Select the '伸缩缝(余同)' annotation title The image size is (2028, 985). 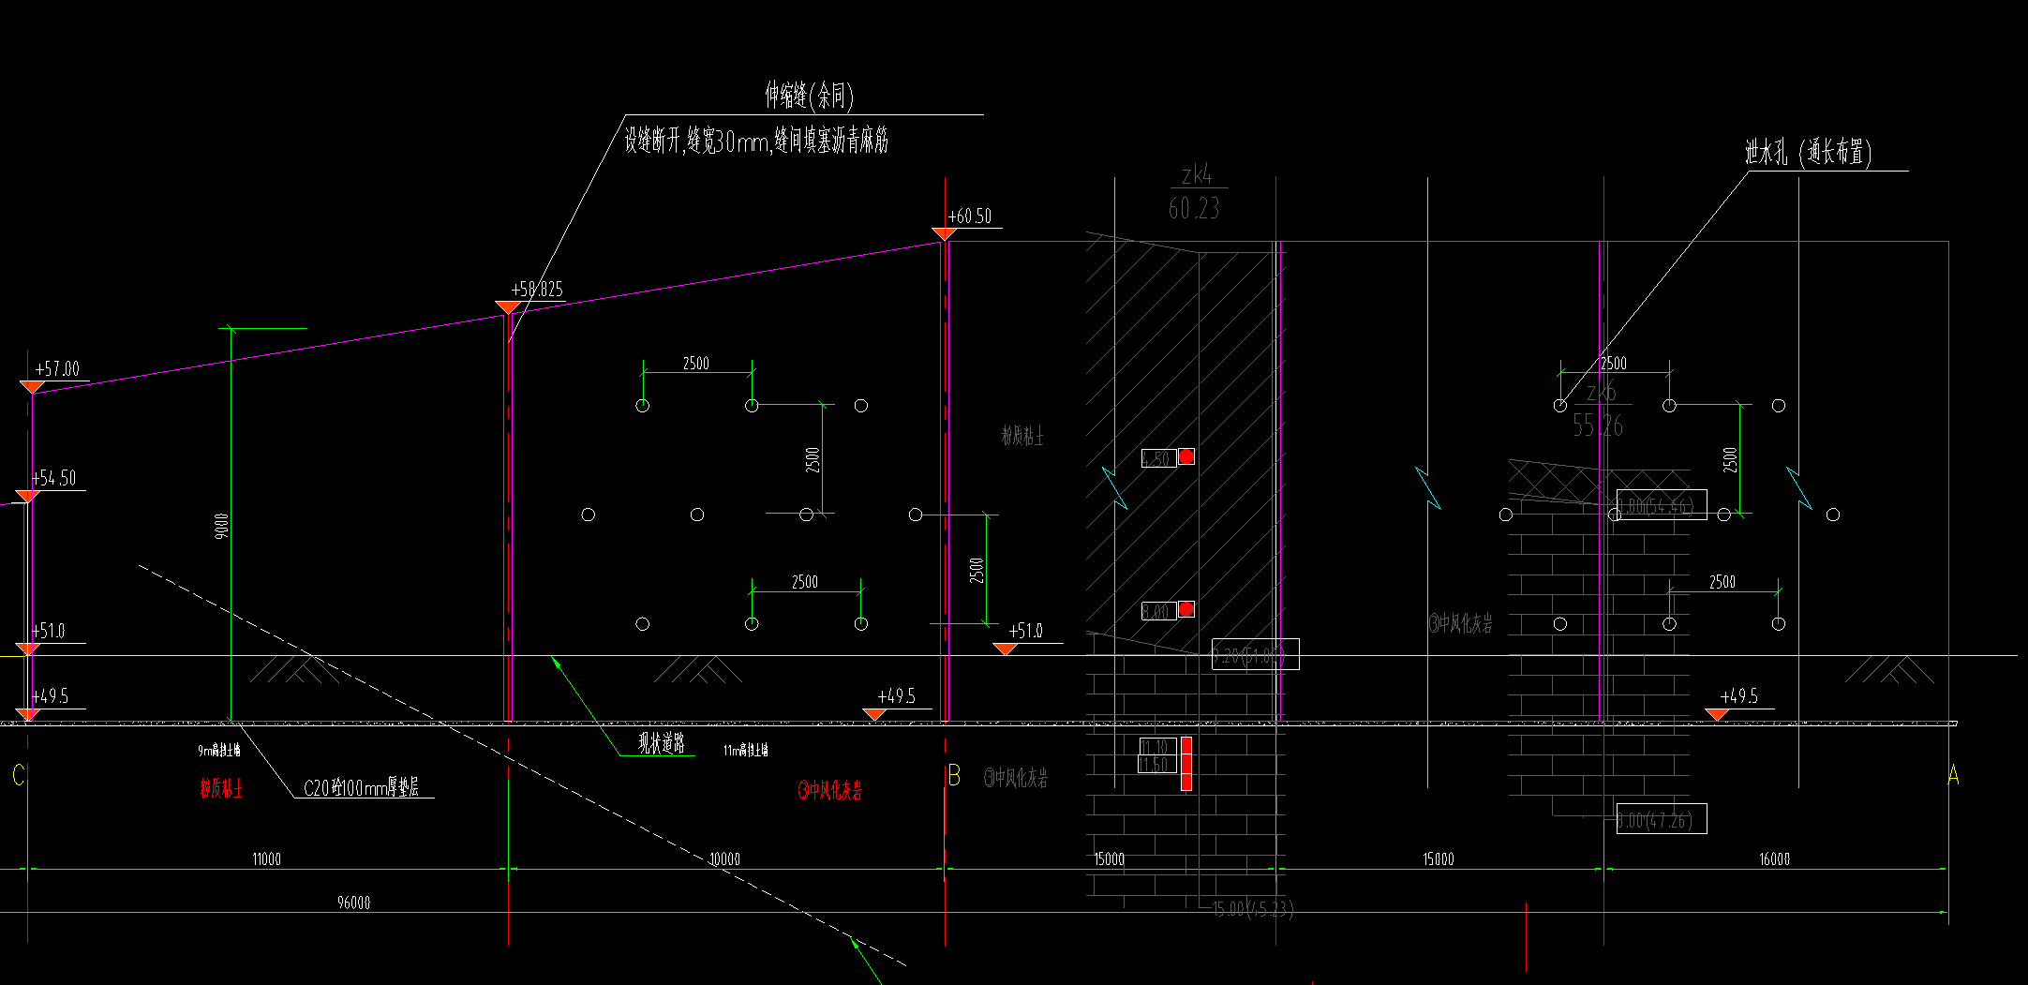809,95
